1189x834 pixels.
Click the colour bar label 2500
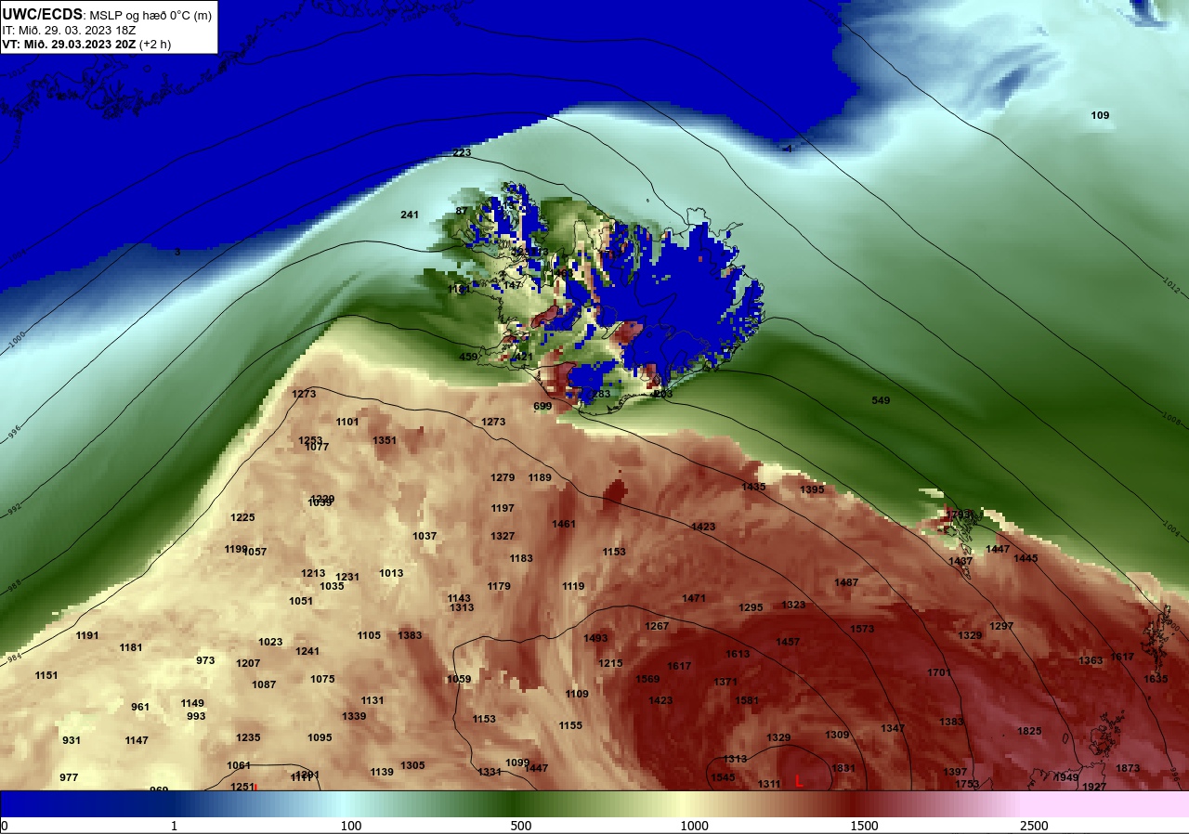pyautogui.click(x=1034, y=826)
